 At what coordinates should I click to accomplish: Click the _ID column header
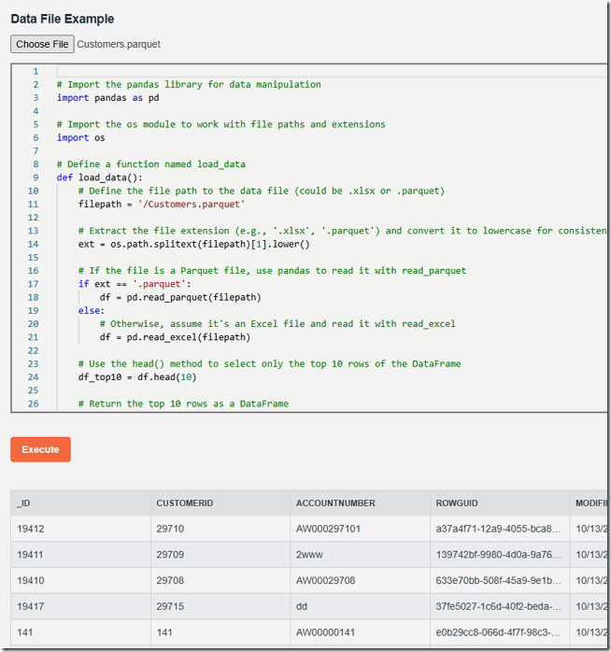coord(80,503)
